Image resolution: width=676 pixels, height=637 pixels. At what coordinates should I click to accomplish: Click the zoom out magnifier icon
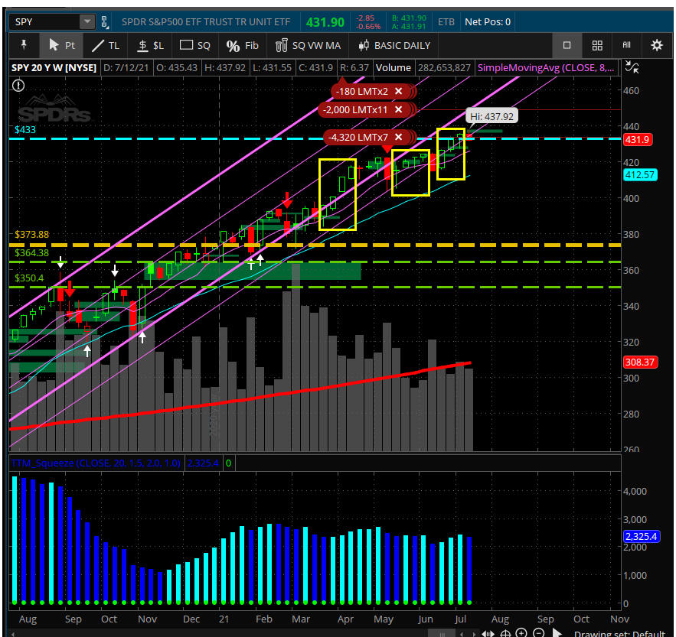pos(538,633)
